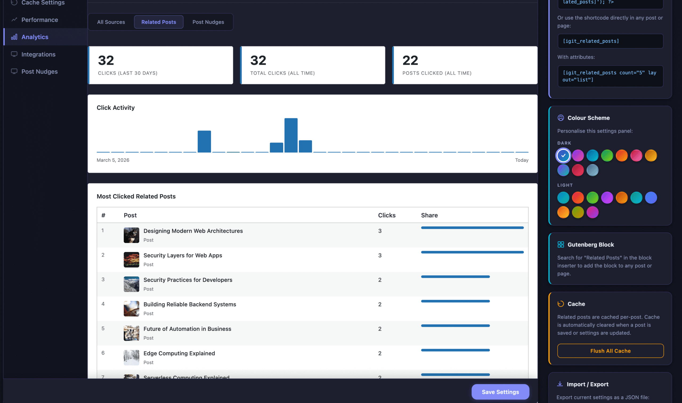Click the Flush All Cache button

coord(610,351)
